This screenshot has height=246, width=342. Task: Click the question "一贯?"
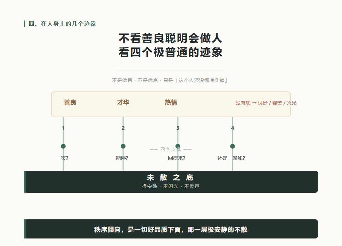pos(62,158)
